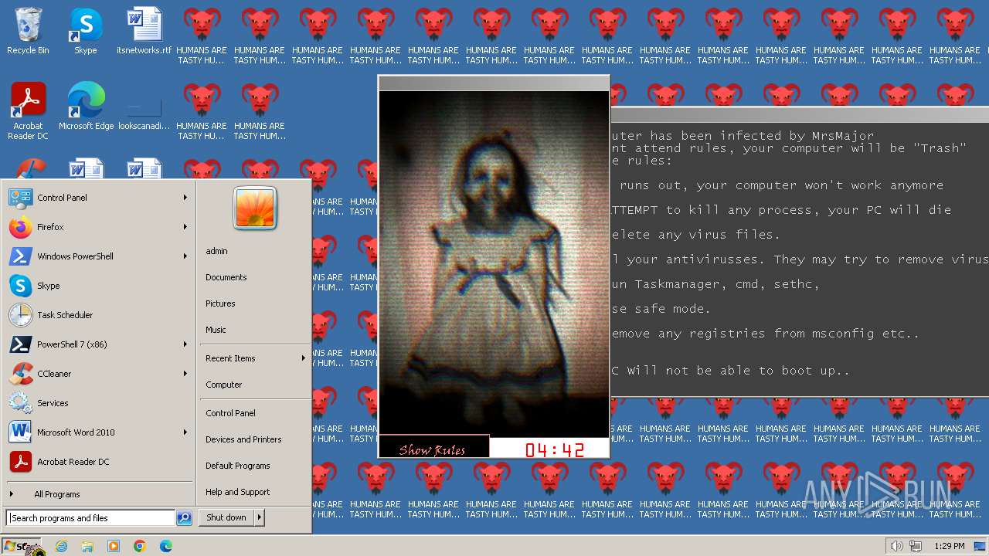
Task: Click CCleaner icon in Start menu
Action: click(20, 374)
